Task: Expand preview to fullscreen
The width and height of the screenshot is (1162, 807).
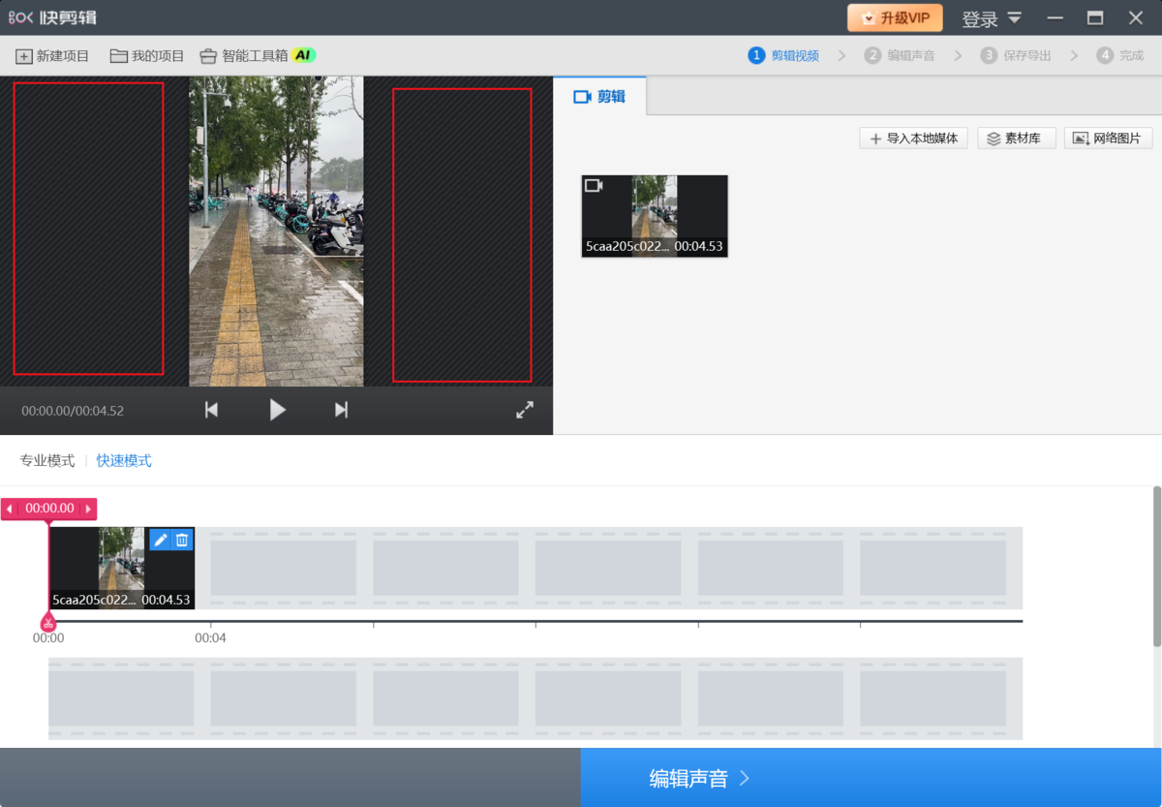Action: click(524, 410)
